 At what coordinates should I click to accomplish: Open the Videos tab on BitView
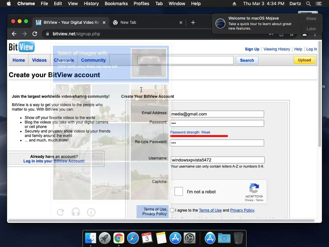coord(39,60)
